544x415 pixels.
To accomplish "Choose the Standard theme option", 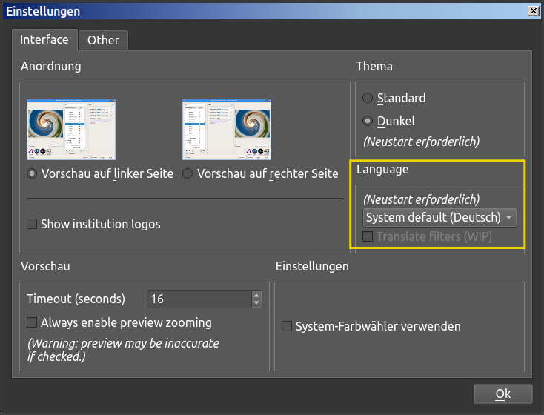I will click(x=368, y=98).
